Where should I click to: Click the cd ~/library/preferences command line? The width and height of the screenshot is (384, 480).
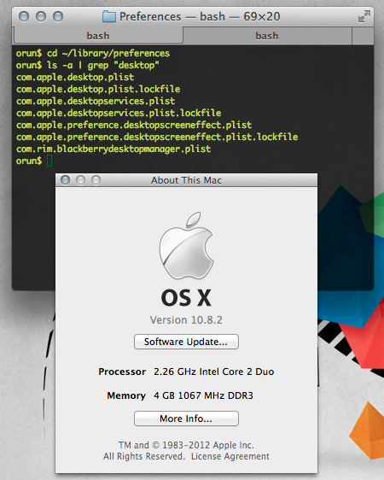coord(108,53)
